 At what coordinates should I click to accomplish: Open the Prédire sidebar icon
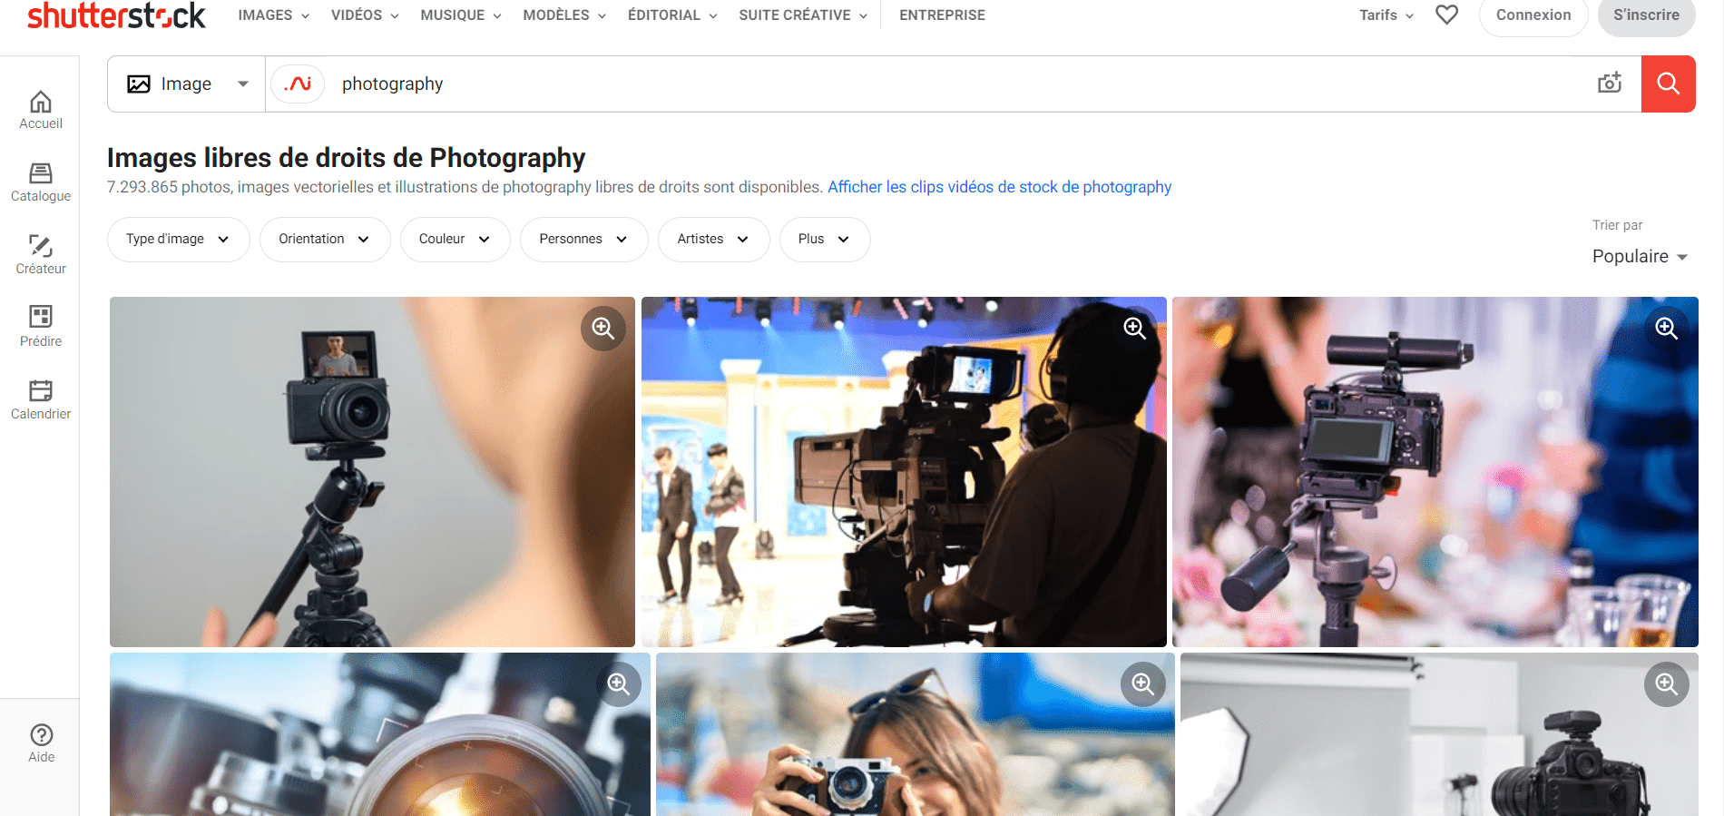(x=41, y=327)
